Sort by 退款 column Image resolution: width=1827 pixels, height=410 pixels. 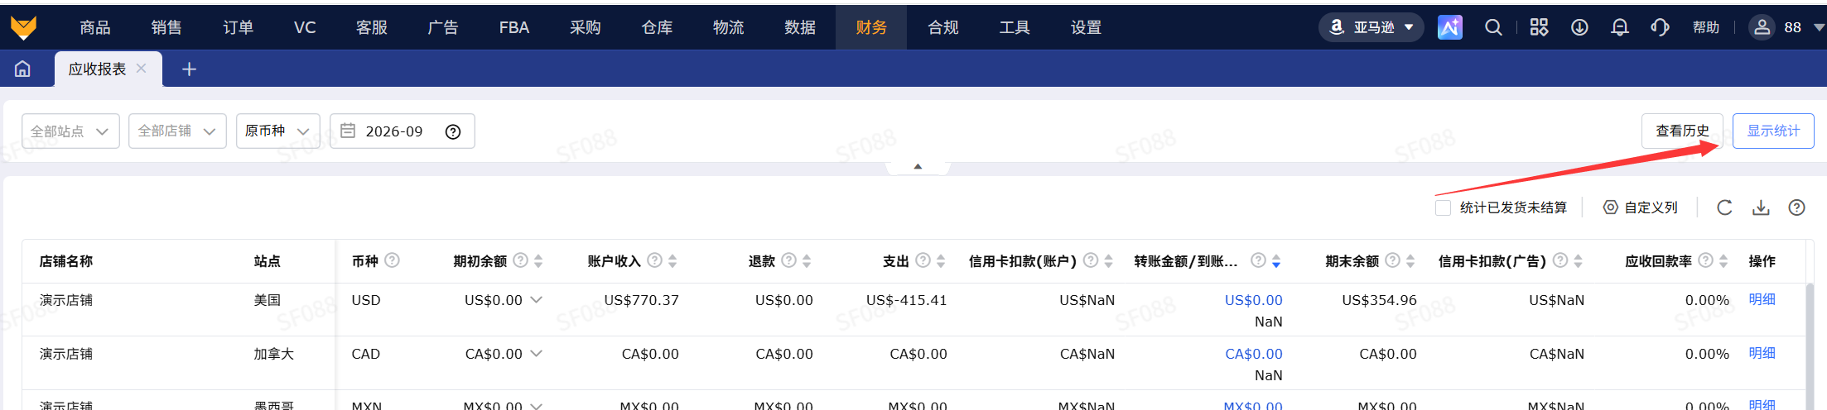click(807, 261)
